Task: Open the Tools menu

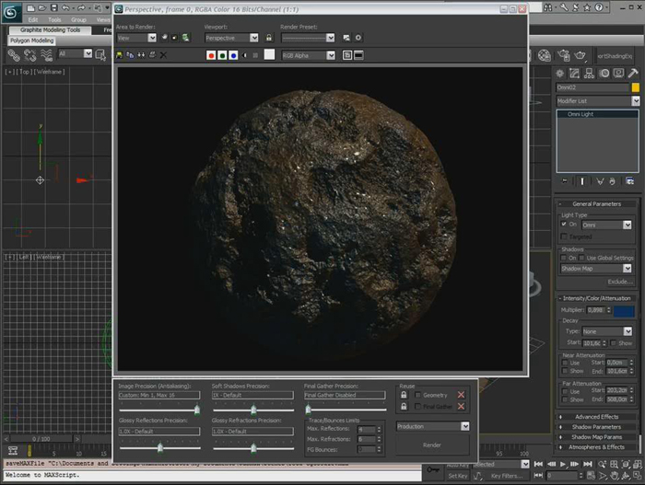Action: pyautogui.click(x=54, y=19)
